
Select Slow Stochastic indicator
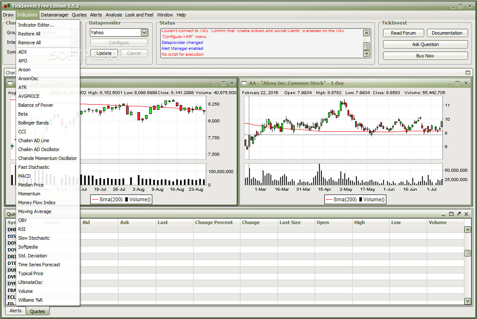click(x=48, y=238)
